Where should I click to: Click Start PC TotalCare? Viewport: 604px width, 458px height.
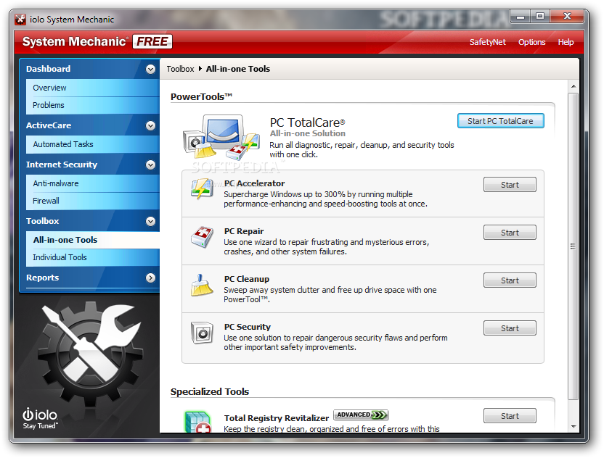click(x=500, y=120)
